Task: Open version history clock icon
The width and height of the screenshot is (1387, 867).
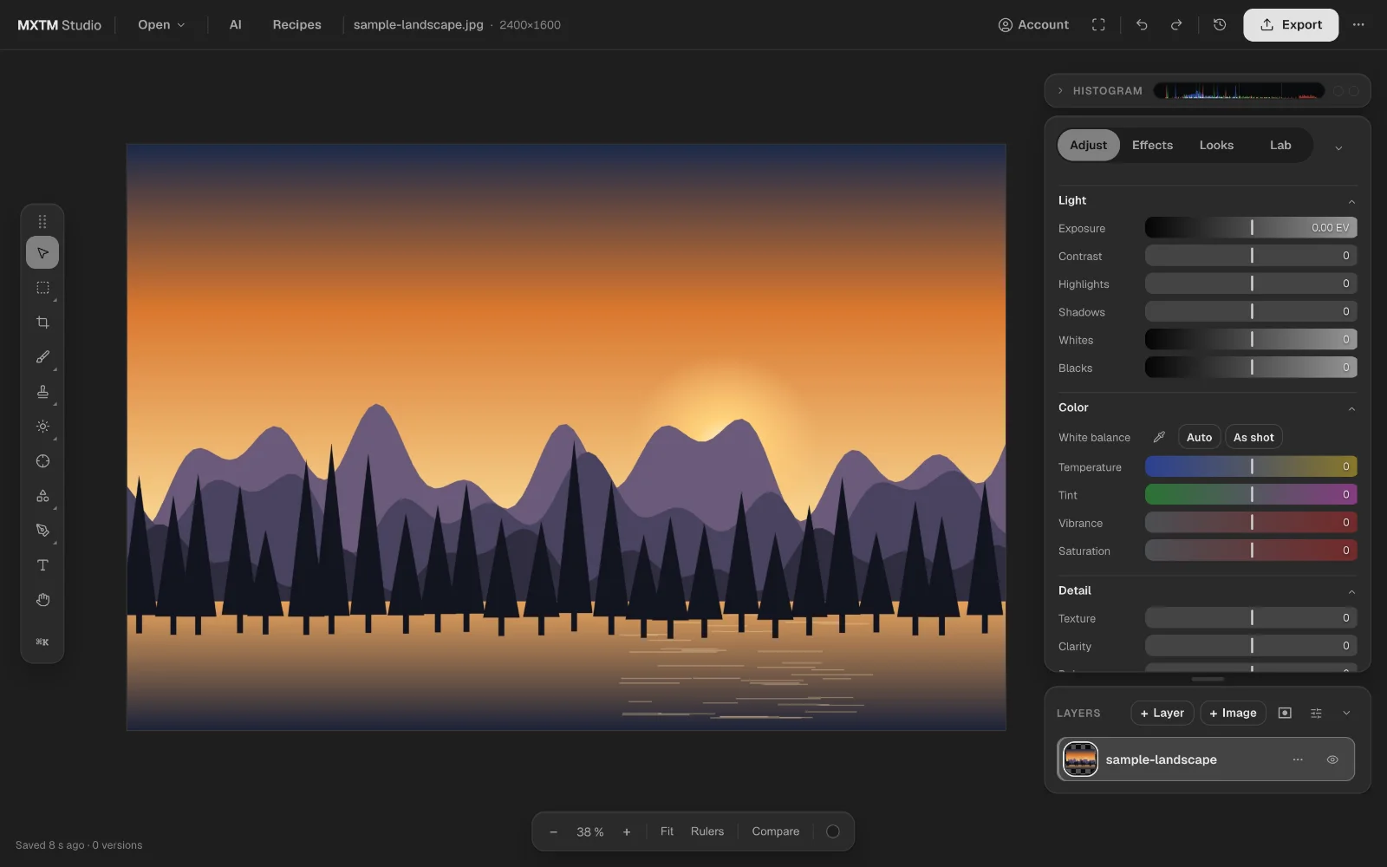Action: [1220, 24]
